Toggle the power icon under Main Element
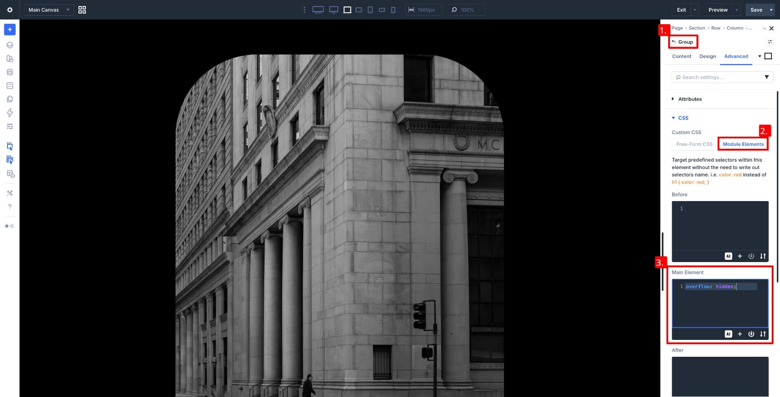780x397 pixels. tap(751, 334)
